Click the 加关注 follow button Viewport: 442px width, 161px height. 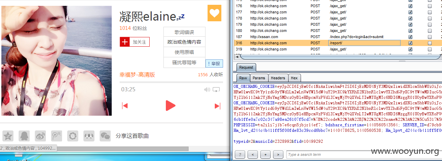click(x=135, y=42)
